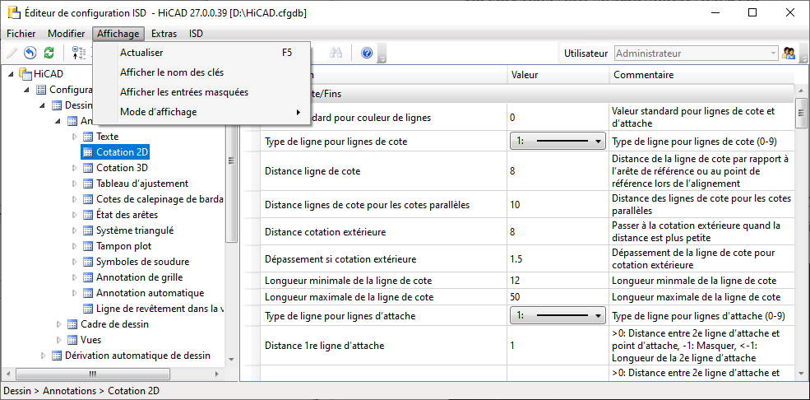Choose Actualiser from the Affichage menu
Screen dimensions: 810x400
pos(141,53)
